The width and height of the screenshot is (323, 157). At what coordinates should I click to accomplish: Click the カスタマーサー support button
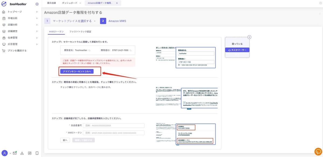pyautogui.click(x=237, y=50)
